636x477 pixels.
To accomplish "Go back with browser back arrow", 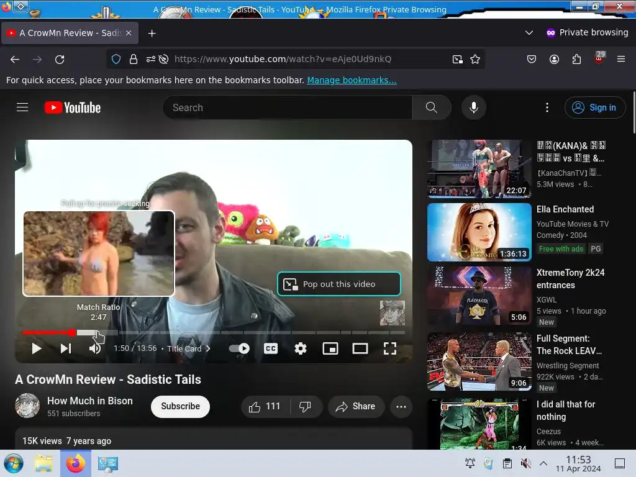I will [x=15, y=59].
